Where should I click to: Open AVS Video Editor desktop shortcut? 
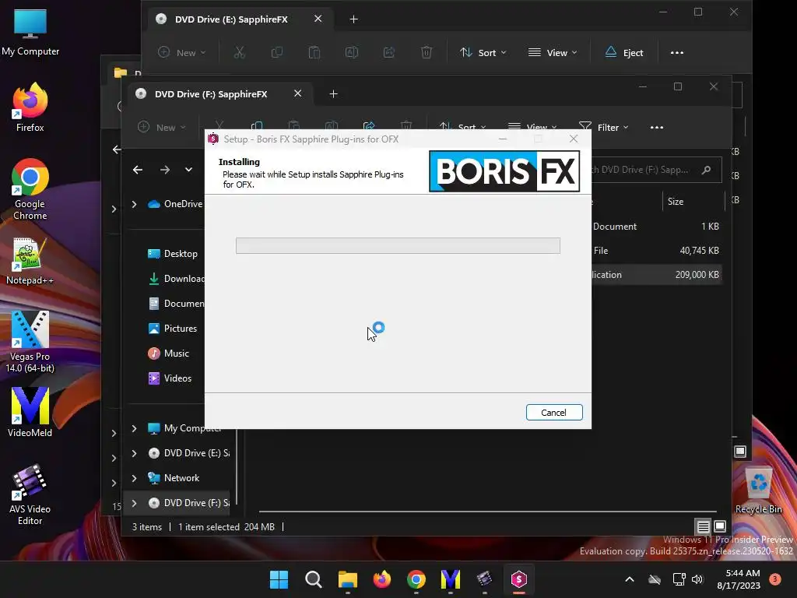pyautogui.click(x=30, y=494)
